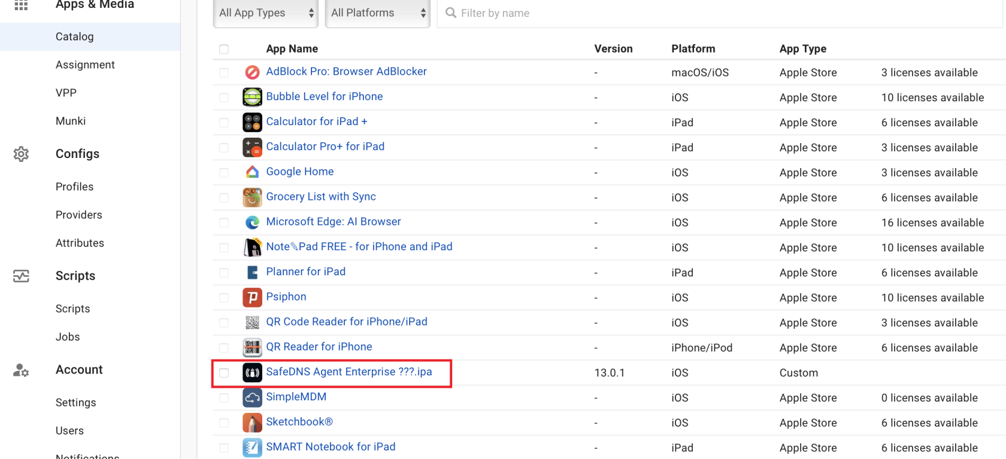Click the Scripts section icon in sidebar

[21, 276]
